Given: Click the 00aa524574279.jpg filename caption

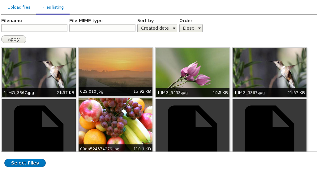Looking at the screenshot, I should 100,149.
